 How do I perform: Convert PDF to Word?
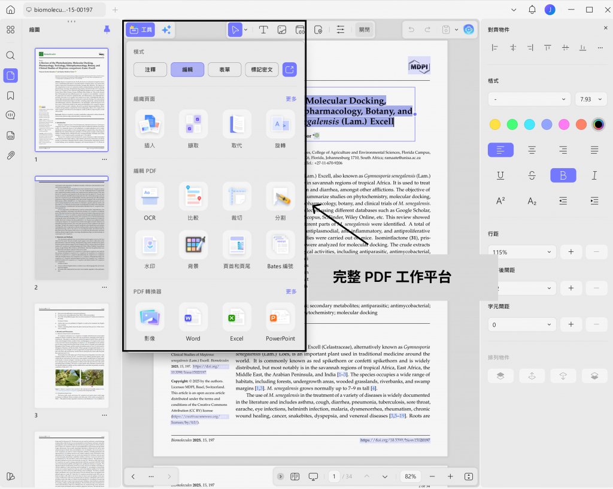193,322
